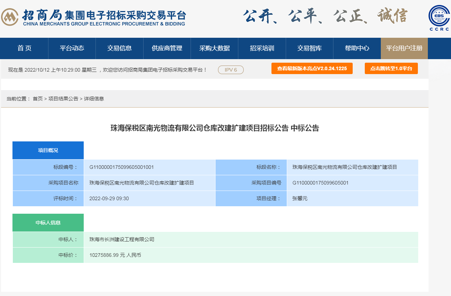Screen dimensions: 451x296
Task: Click the 详细信息 breadcrumb text
Action: 94,99
